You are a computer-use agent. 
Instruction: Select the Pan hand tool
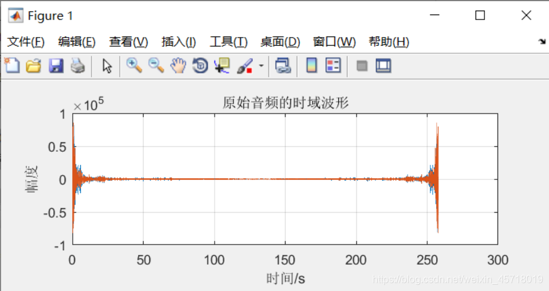[x=178, y=65]
